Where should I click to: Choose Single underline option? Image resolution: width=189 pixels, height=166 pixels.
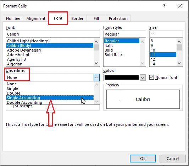pos(50,89)
